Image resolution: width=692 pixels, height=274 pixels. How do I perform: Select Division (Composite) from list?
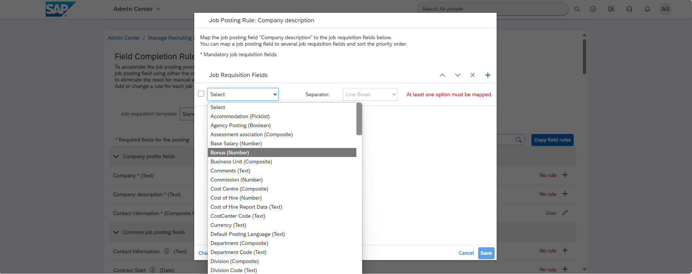(282, 261)
